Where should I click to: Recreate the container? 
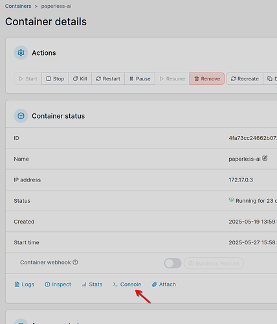245,78
